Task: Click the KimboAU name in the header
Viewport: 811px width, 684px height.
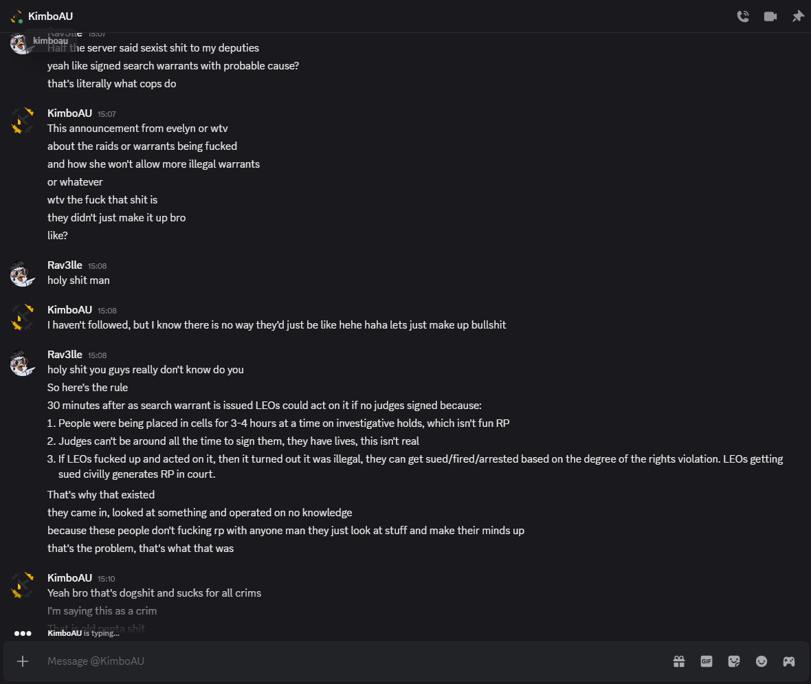Action: point(50,16)
